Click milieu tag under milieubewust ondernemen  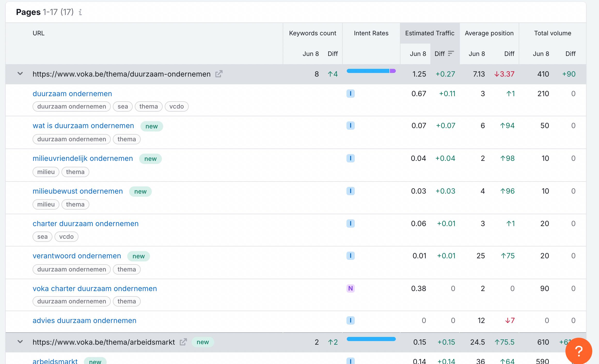(46, 204)
